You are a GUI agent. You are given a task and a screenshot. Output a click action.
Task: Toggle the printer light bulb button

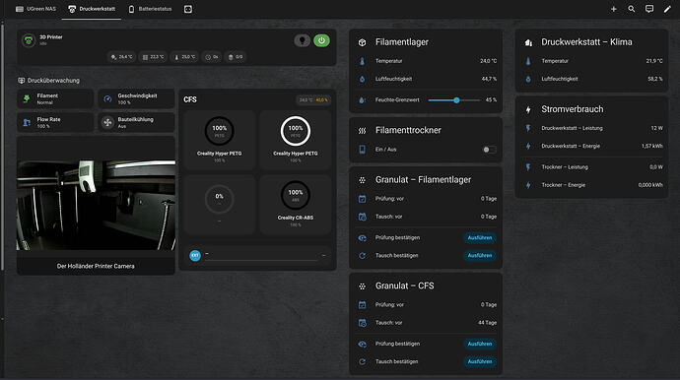click(303, 40)
